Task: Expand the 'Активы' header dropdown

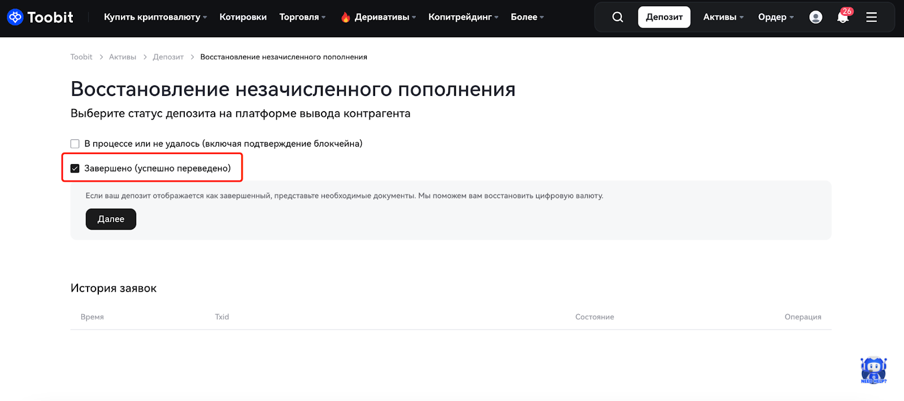Action: pos(723,17)
